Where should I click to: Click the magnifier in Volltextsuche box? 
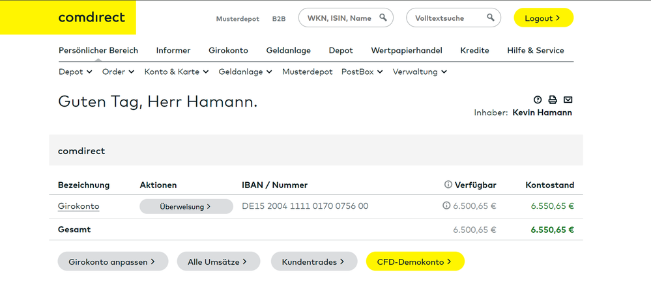[491, 18]
